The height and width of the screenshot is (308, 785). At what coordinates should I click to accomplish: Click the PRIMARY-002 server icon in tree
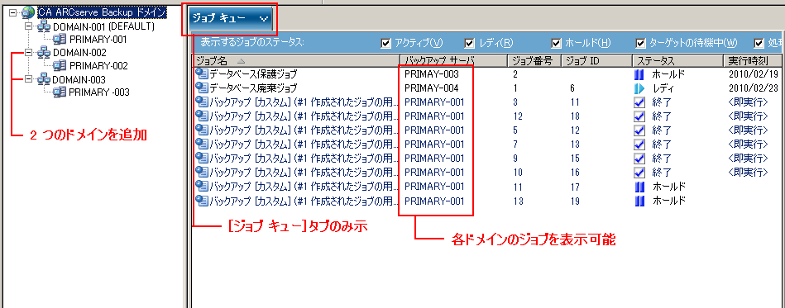coord(60,66)
